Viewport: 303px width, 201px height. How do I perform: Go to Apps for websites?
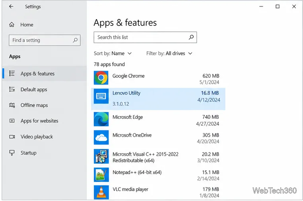[39, 121]
